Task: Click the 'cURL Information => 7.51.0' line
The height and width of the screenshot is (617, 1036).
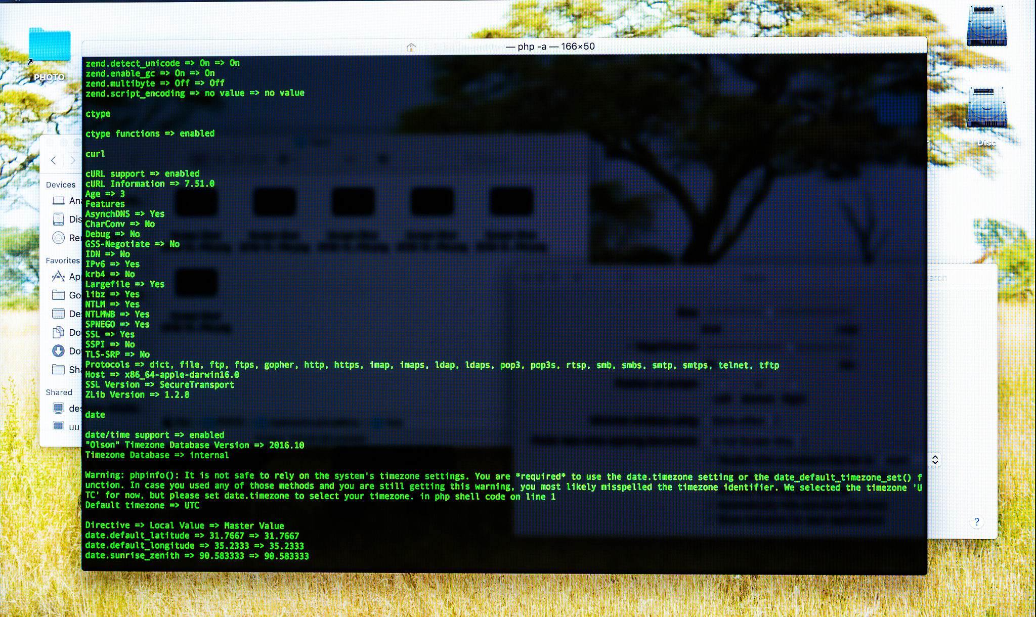Action: coord(150,184)
